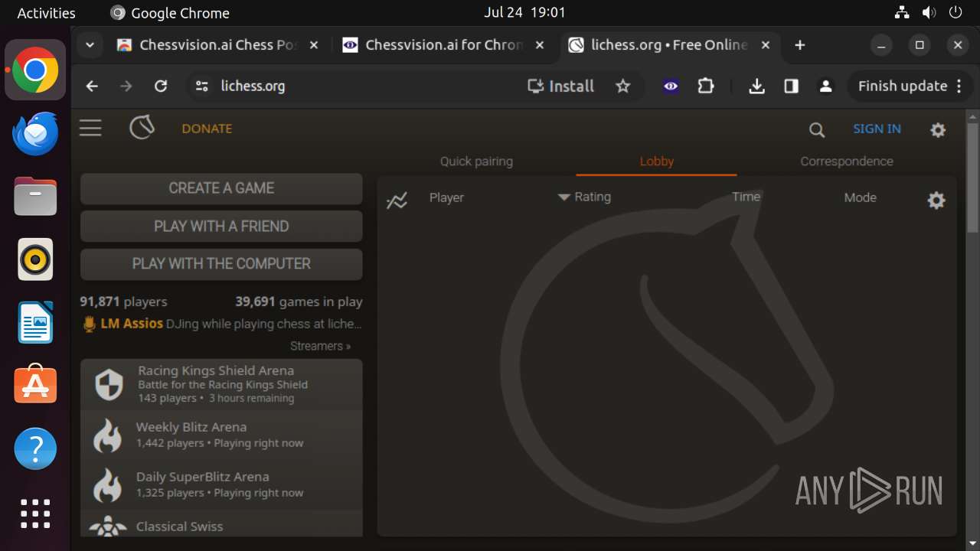The image size is (980, 551).
Task: Open the system status menu
Action: 929,12
